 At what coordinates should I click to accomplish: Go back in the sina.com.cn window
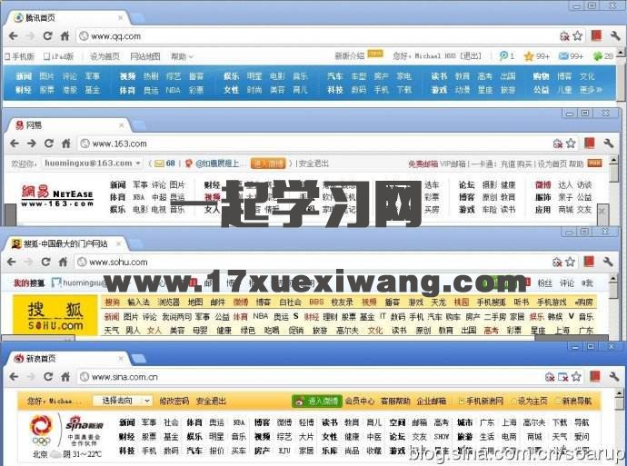pos(14,376)
